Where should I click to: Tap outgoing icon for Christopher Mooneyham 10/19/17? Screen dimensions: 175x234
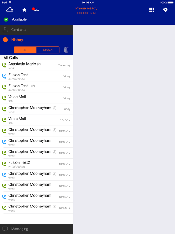(x=4, y=131)
